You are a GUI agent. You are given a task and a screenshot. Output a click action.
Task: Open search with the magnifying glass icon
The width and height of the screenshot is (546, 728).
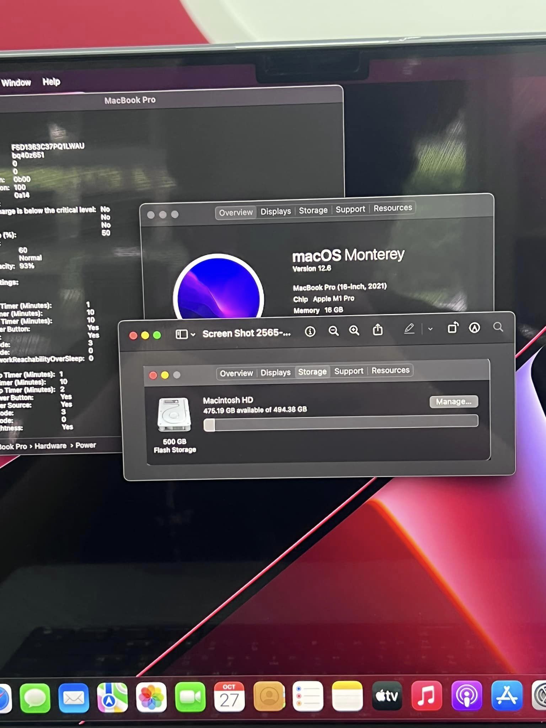coord(498,327)
